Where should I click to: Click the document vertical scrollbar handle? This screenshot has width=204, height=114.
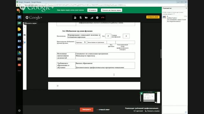[x=161, y=54]
